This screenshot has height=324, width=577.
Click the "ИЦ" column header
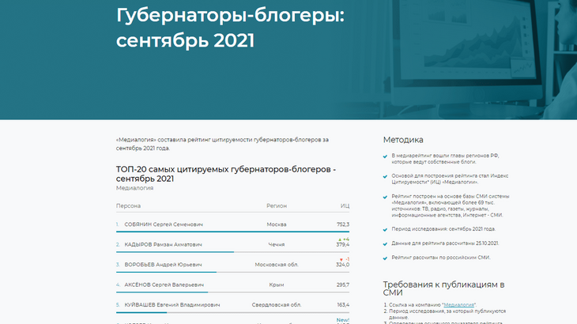[345, 205]
